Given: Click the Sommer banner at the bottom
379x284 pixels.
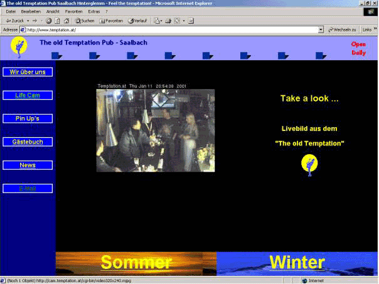Looking at the screenshot, I should point(136,263).
